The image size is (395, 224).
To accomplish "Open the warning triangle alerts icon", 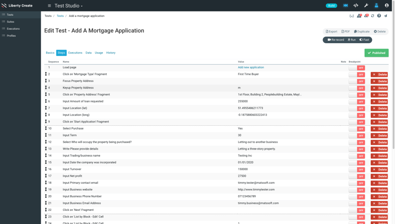I will tap(359, 16).
